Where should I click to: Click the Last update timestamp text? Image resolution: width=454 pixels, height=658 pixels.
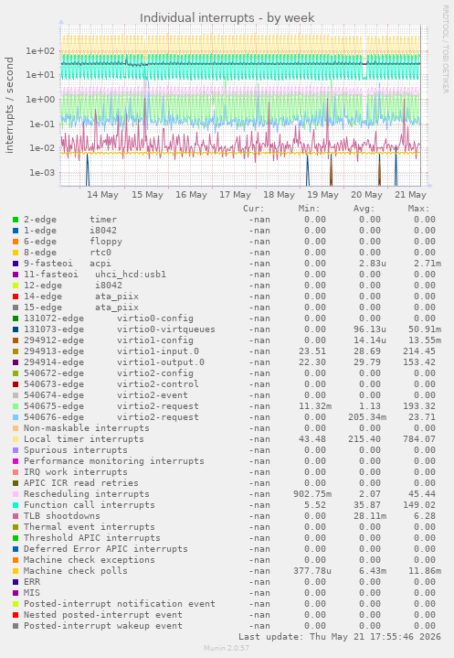pos(340,637)
